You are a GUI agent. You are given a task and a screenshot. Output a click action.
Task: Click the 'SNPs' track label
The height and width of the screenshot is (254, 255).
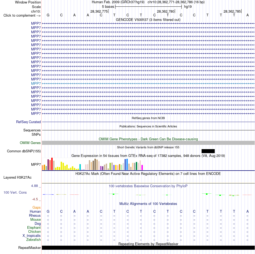pyautogui.click(x=36, y=135)
